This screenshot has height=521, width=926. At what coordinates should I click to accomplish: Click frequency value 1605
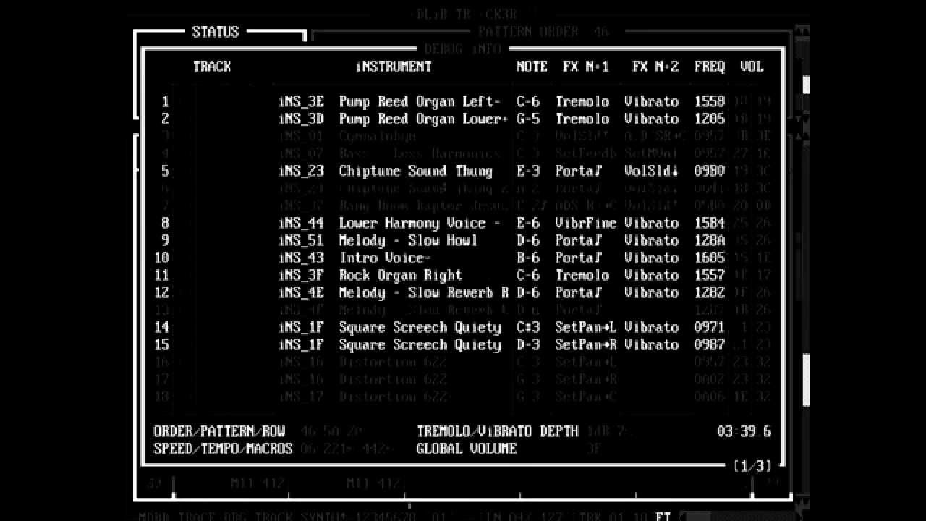(x=709, y=258)
